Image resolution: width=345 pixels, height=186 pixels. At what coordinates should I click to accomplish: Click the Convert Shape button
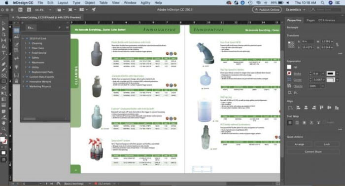(313, 151)
